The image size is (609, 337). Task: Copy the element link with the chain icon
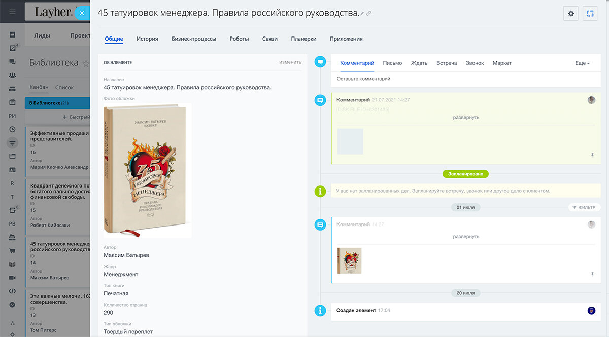coord(369,14)
